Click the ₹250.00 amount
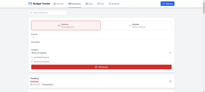Image resolution: width=205 pixels, height=92 pixels. [34, 82]
